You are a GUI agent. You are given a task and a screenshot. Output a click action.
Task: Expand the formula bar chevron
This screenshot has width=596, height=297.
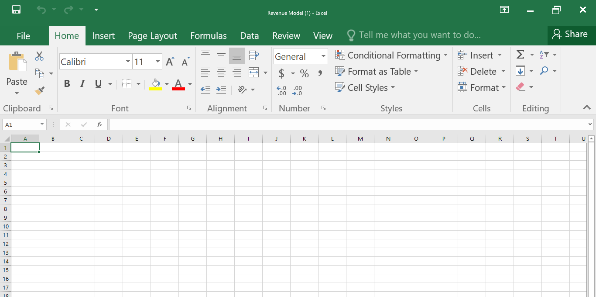click(590, 124)
